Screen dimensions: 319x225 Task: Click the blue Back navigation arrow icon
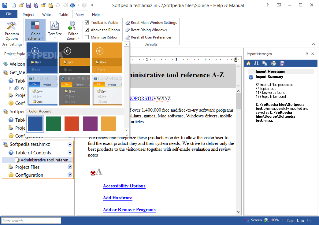72,5
